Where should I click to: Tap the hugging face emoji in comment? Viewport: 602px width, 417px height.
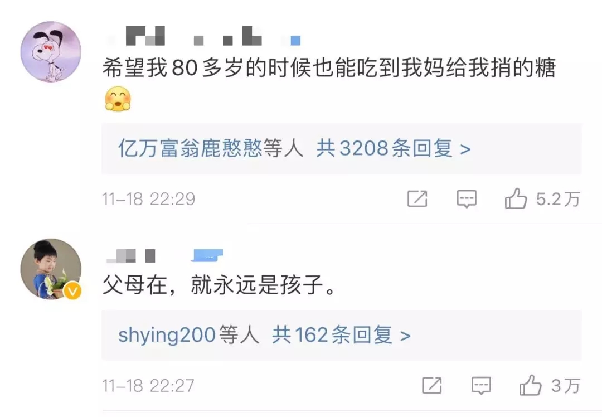[118, 99]
